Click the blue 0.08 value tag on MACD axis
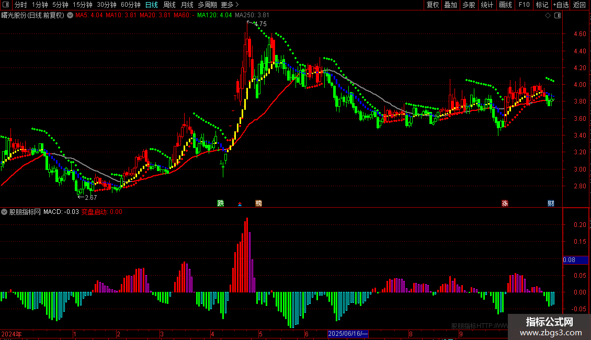The height and width of the screenshot is (340, 591). (575, 260)
